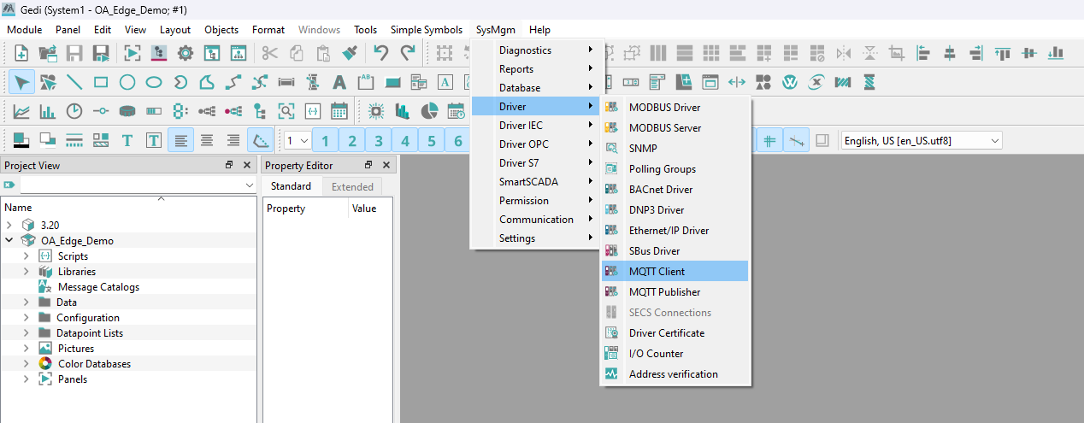
Task: Insert a calendar widget from toolbar
Action: 339,111
